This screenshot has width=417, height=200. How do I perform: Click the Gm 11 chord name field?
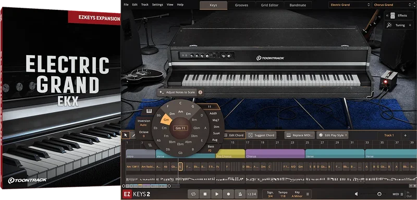coord(180,128)
